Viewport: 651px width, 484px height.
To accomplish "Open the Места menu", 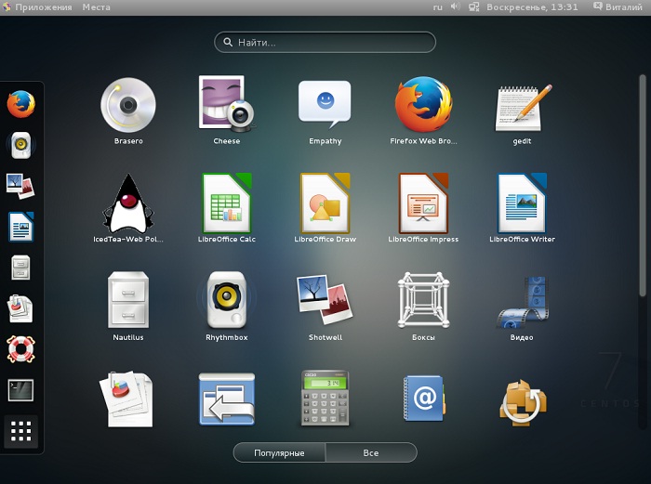I will pos(96,7).
